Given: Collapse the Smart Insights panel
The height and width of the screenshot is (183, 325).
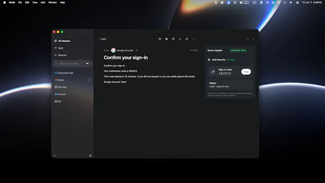Looking at the screenshot, I should click(251, 50).
